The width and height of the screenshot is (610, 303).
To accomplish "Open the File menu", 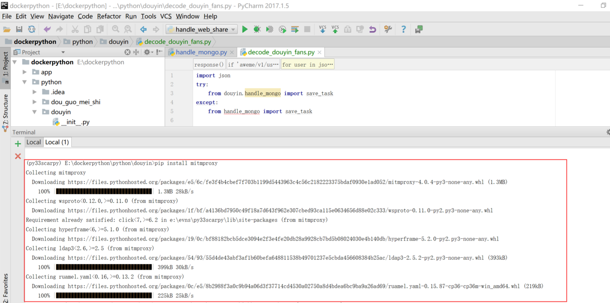I will point(7,16).
